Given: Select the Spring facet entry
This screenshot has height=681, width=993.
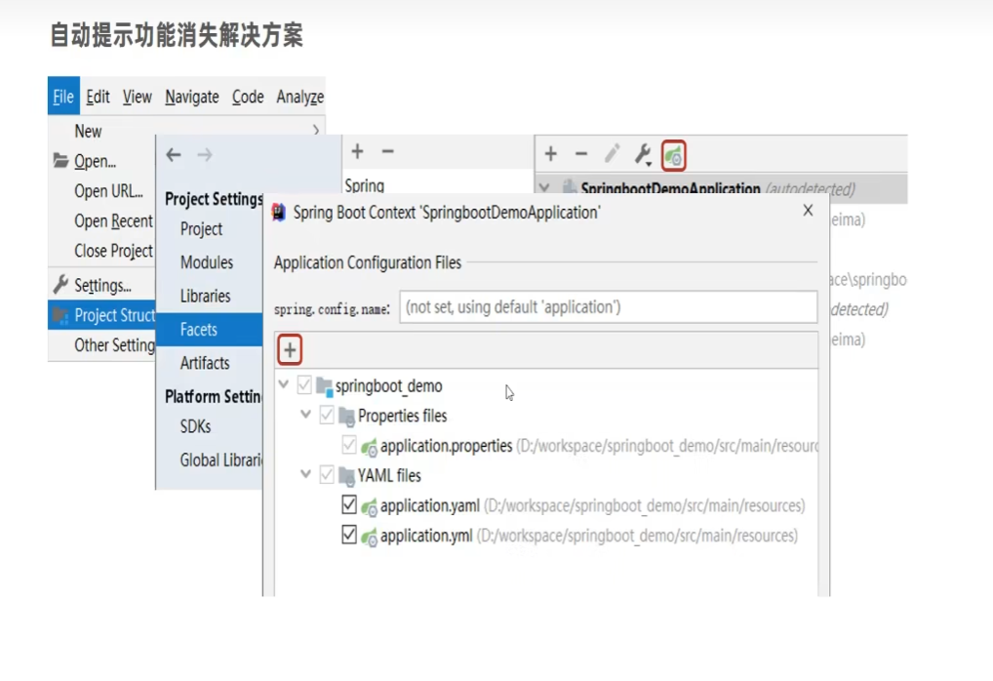Looking at the screenshot, I should (364, 185).
